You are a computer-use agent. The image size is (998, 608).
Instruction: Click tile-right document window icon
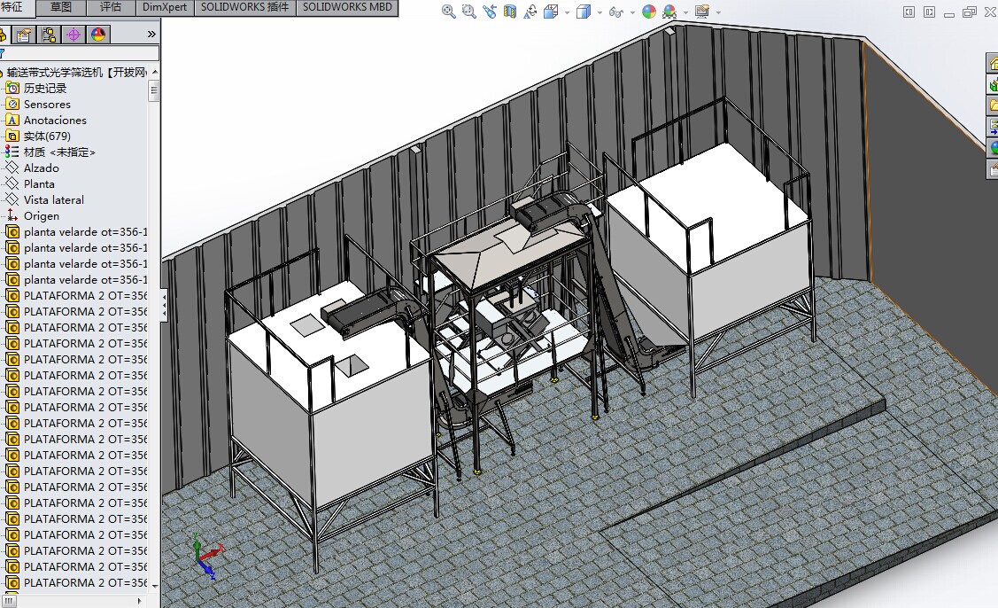(929, 12)
